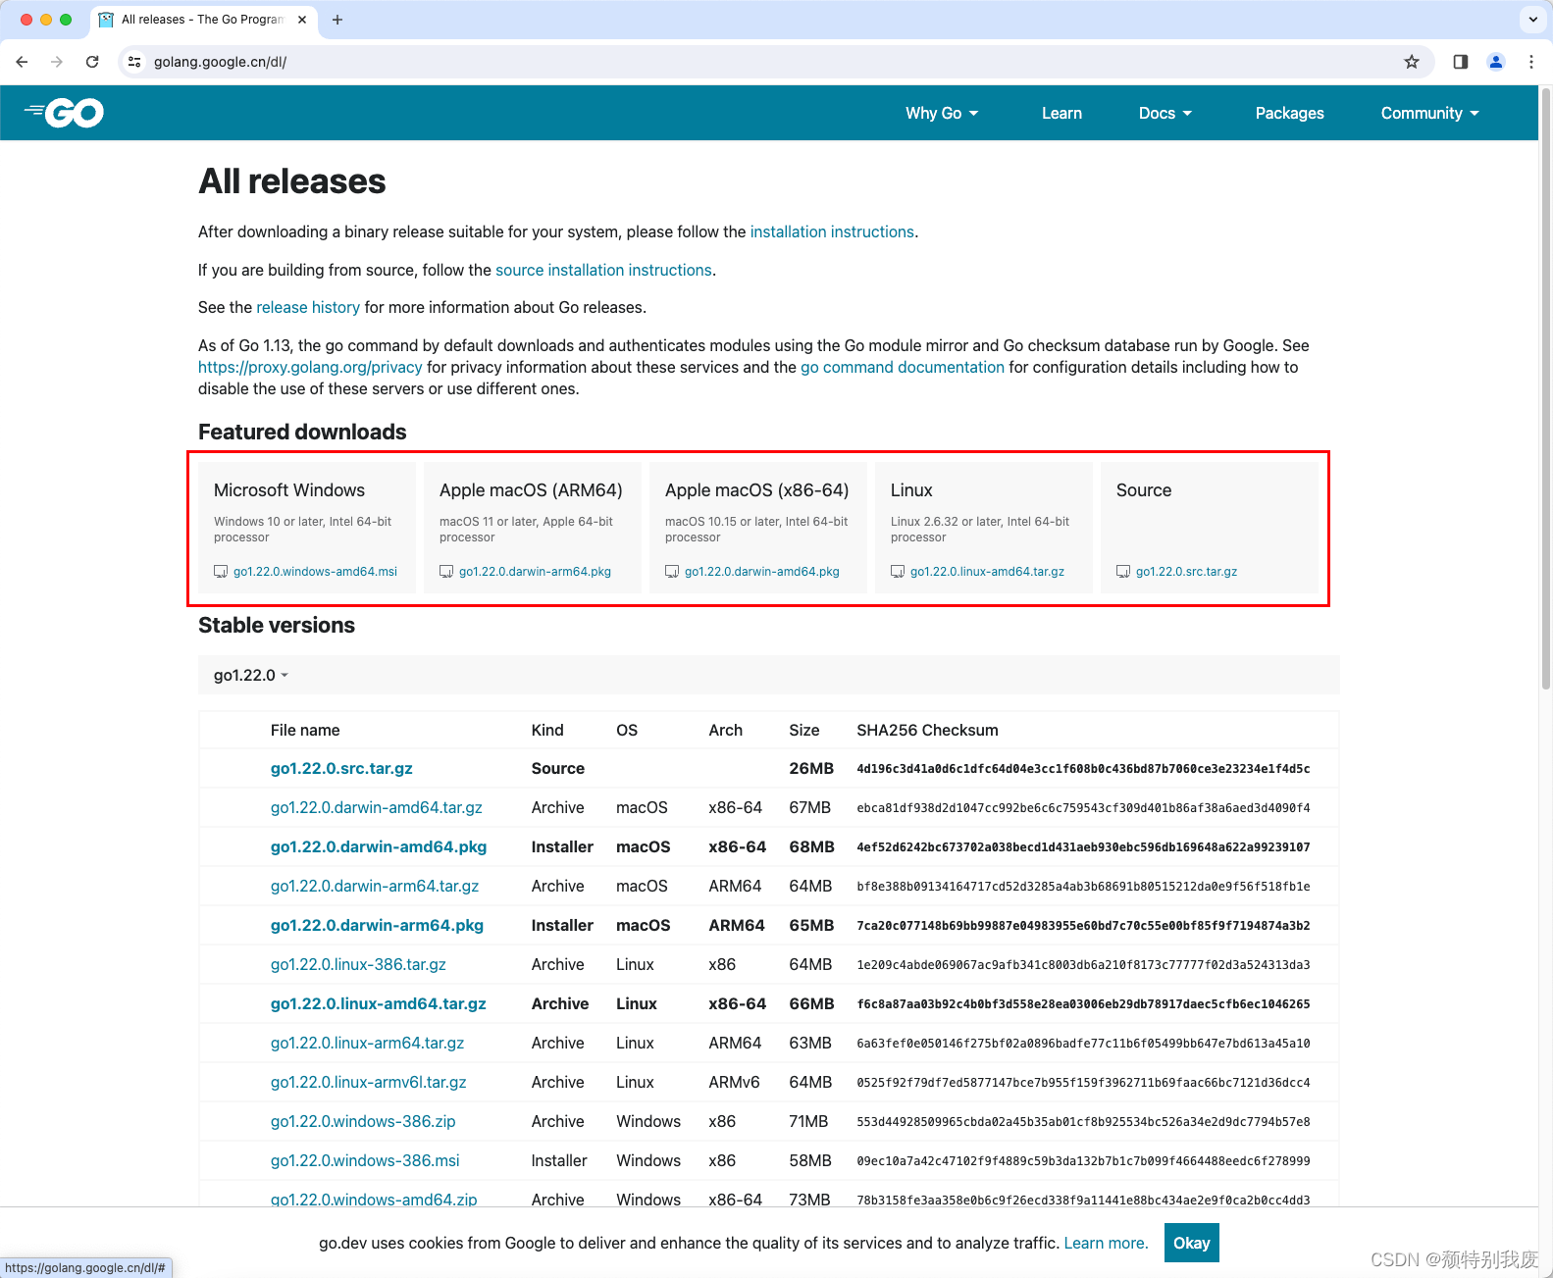Download go1.22.0.darwin-amd64.pkg from table
This screenshot has width=1553, height=1278.
(x=379, y=846)
